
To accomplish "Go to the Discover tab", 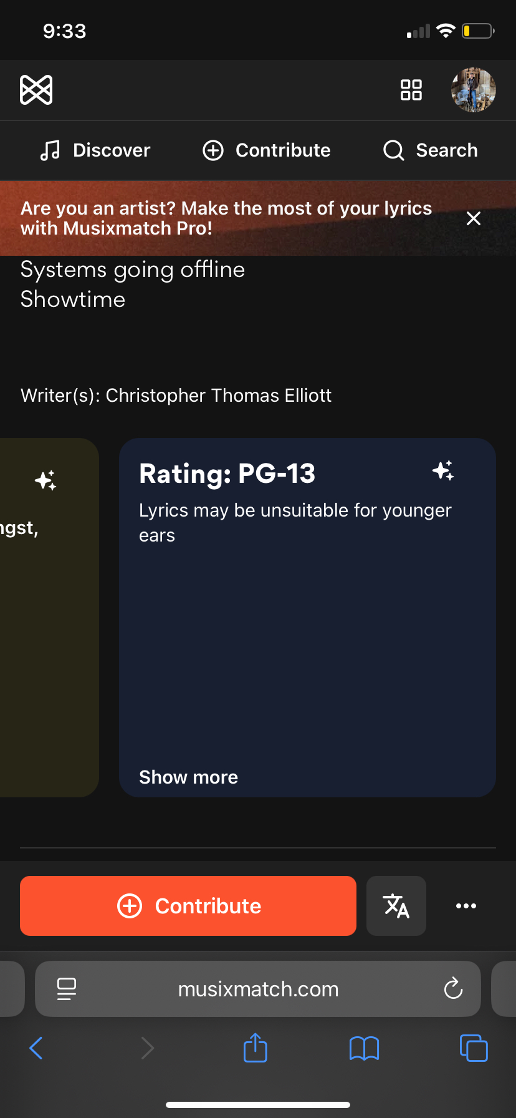I will click(x=95, y=150).
